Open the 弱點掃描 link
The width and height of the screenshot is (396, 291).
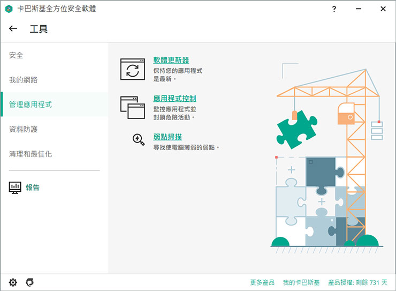[x=167, y=137]
